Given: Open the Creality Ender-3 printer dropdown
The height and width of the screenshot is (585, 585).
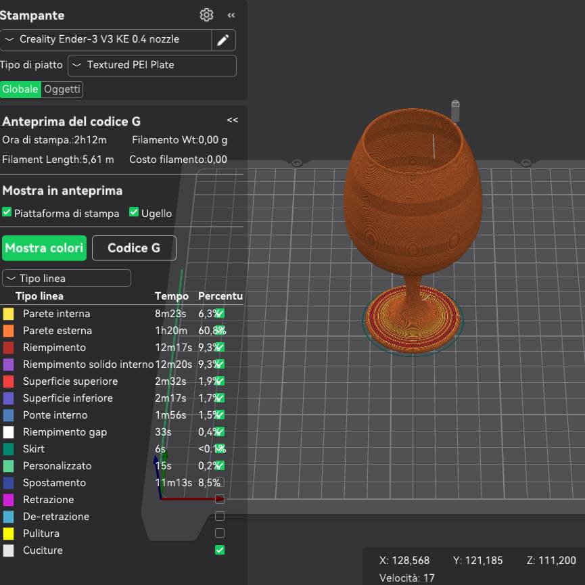Looking at the screenshot, I should pyautogui.click(x=106, y=40).
